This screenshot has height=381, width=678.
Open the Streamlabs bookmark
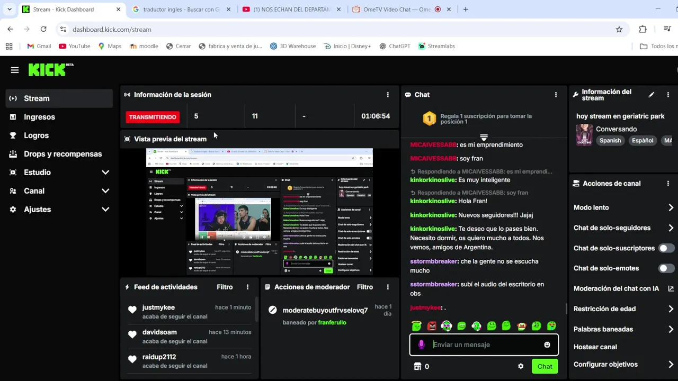click(436, 46)
